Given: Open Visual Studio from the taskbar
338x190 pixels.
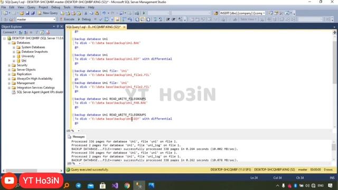Looking at the screenshot, I should click(x=115, y=185).
